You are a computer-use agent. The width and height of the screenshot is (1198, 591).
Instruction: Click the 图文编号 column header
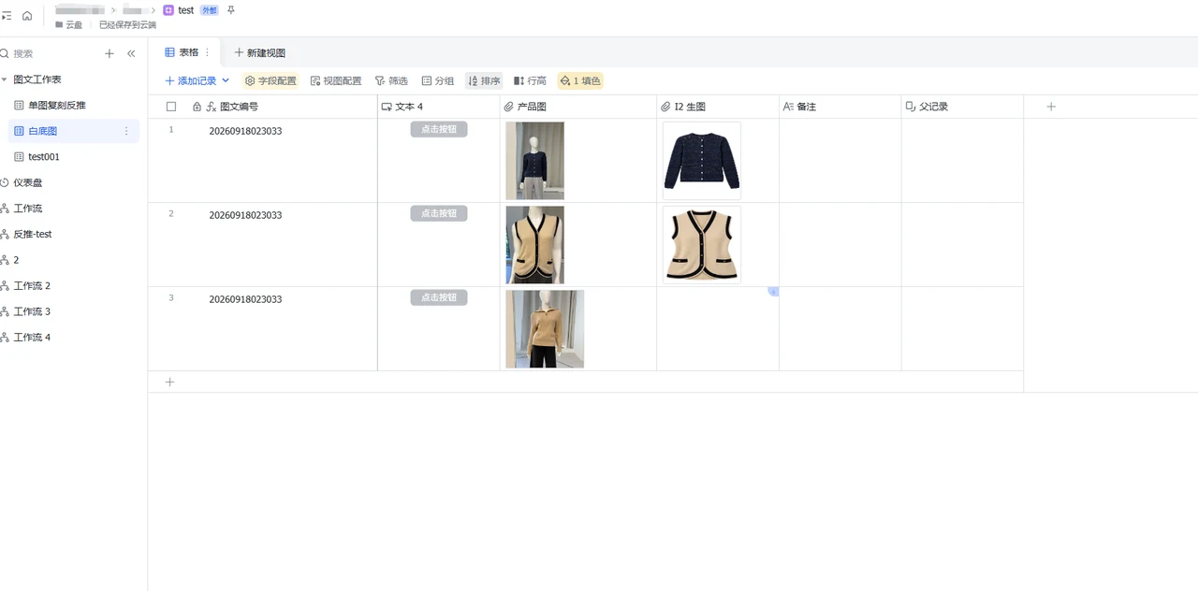[239, 107]
